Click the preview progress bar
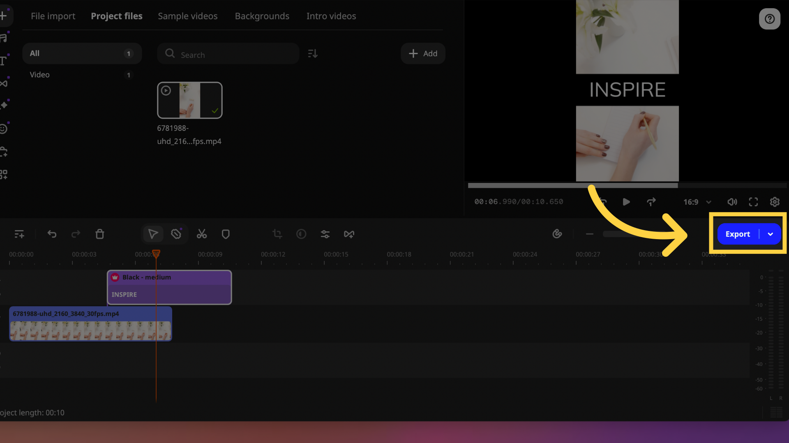The width and height of the screenshot is (789, 443). tap(627, 185)
